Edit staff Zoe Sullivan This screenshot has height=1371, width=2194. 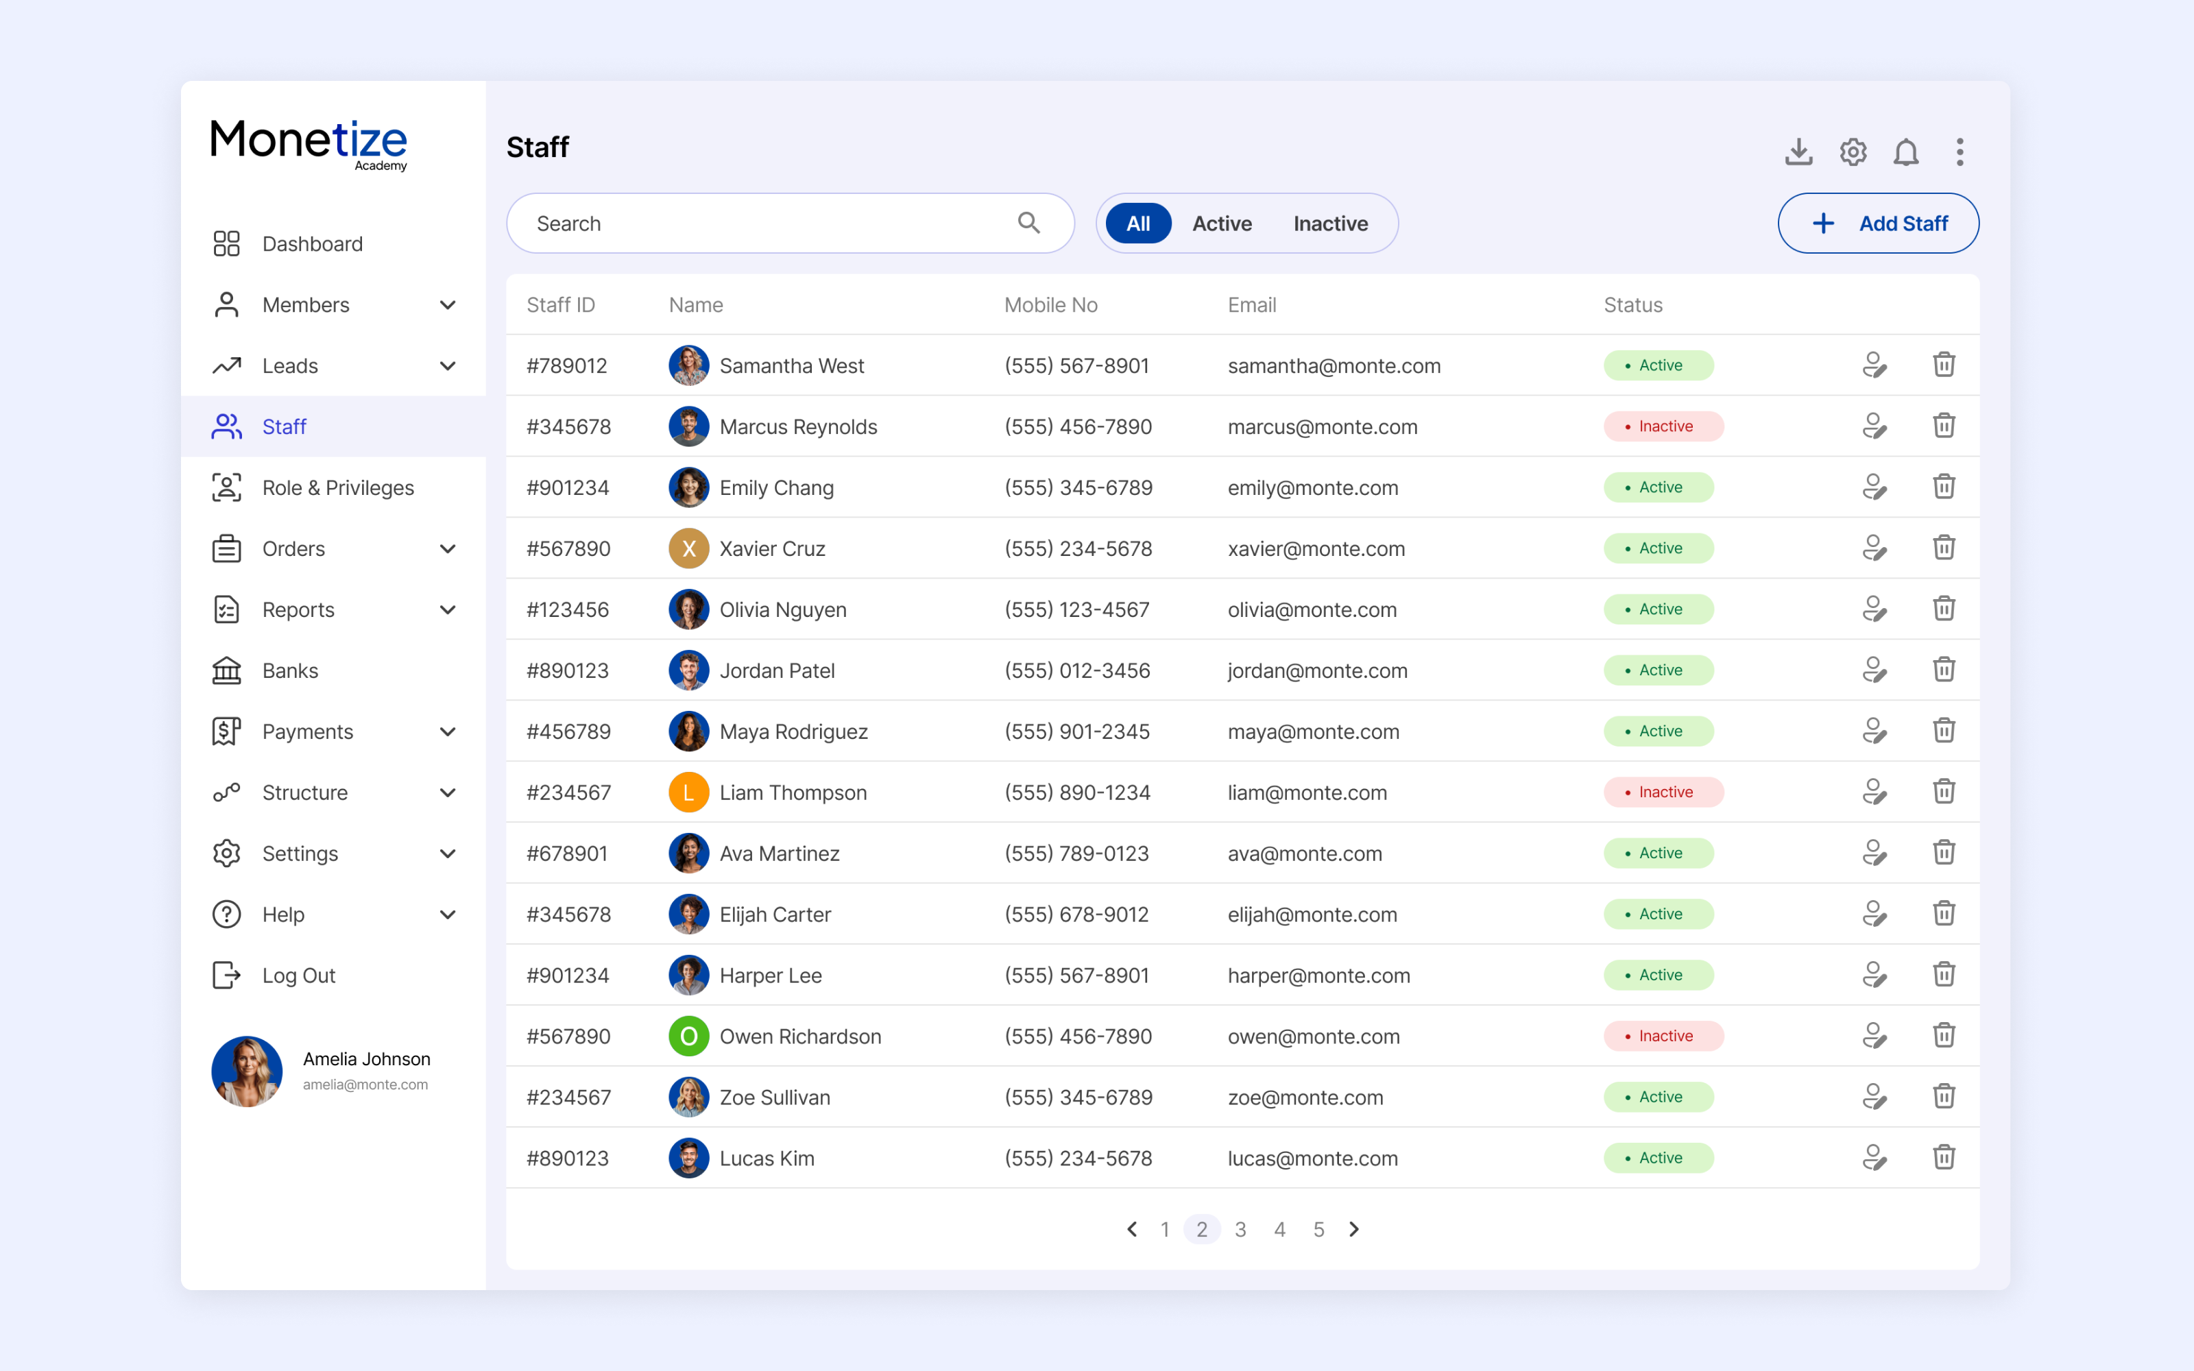coord(1874,1097)
